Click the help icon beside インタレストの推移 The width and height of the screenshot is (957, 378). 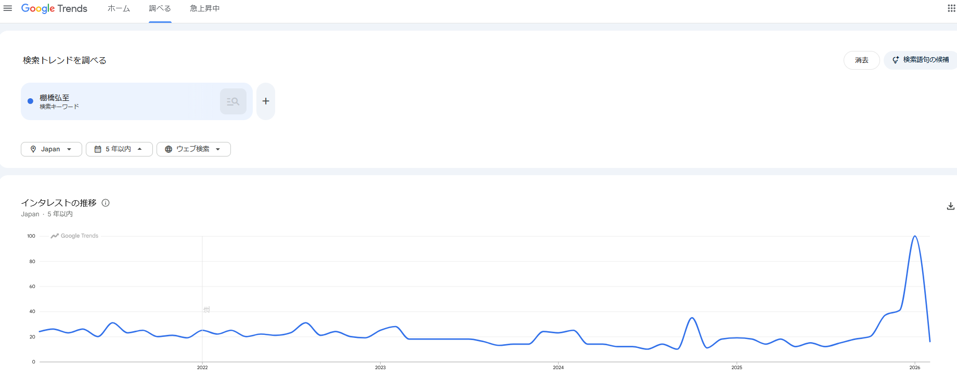(106, 203)
